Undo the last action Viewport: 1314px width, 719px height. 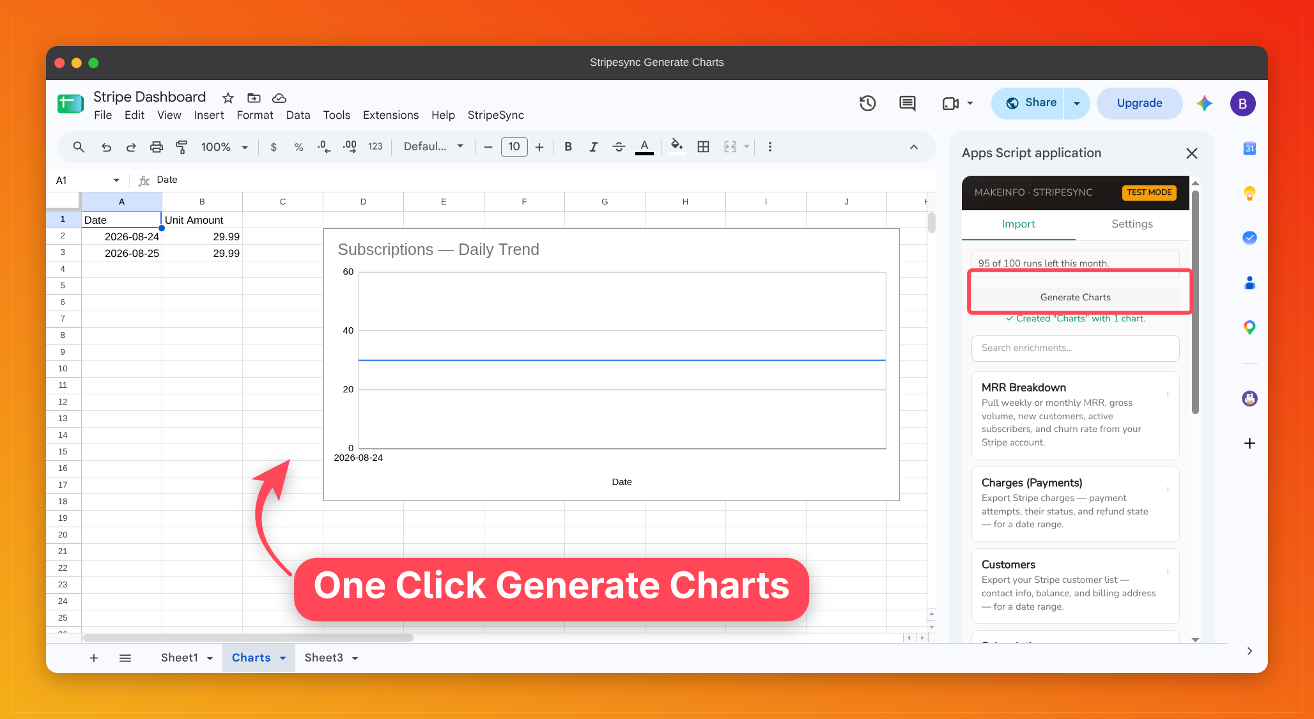(x=106, y=147)
